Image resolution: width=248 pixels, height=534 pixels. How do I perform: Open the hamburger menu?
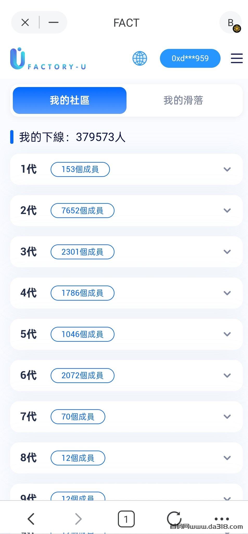237,58
